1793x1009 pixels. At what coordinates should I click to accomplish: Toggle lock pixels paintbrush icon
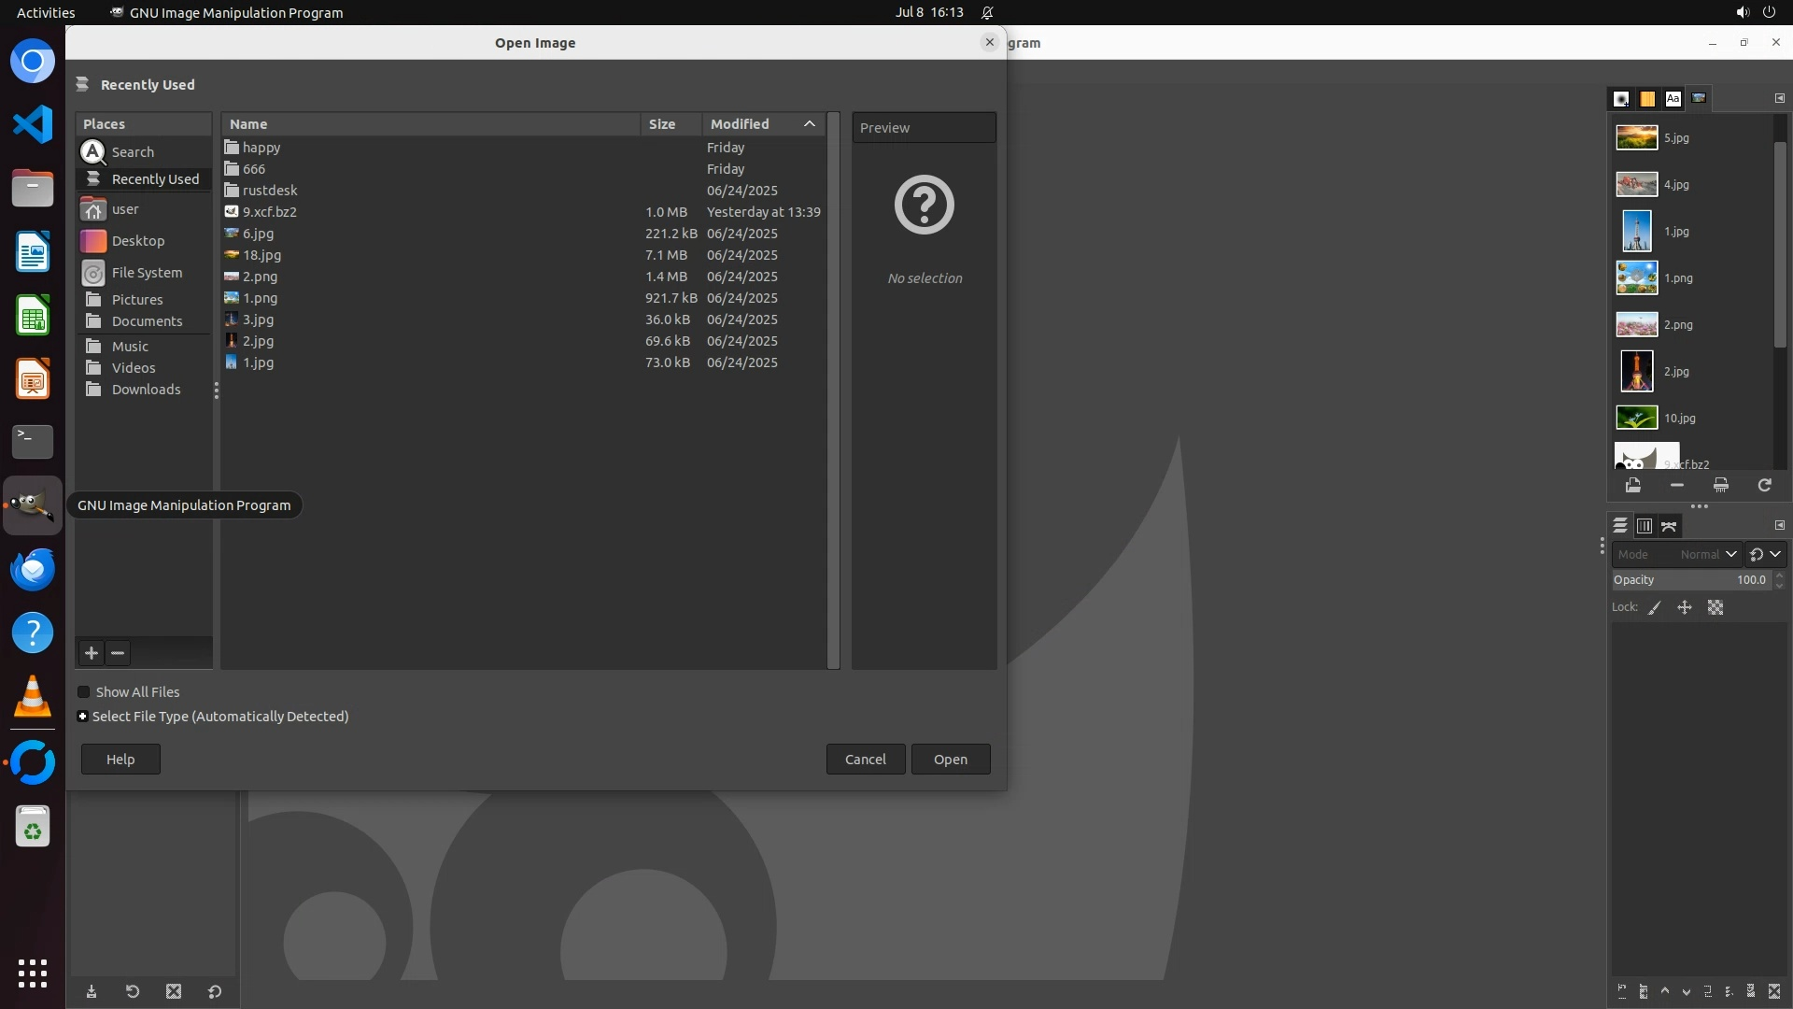[x=1655, y=607]
